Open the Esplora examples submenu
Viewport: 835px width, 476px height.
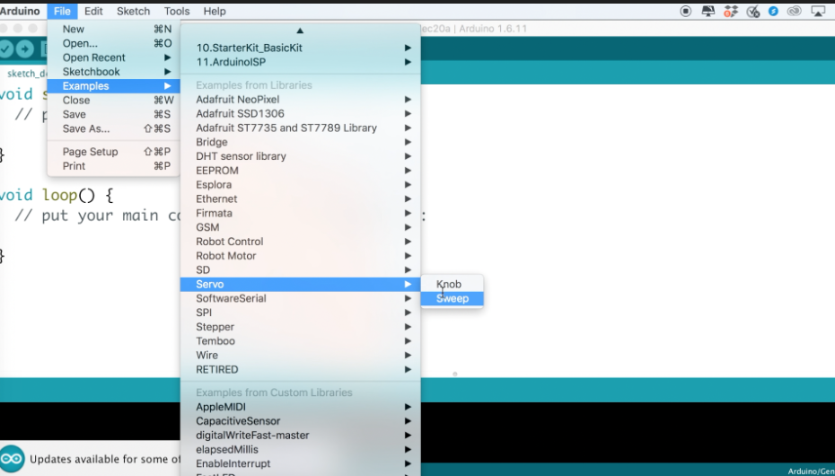[301, 185]
